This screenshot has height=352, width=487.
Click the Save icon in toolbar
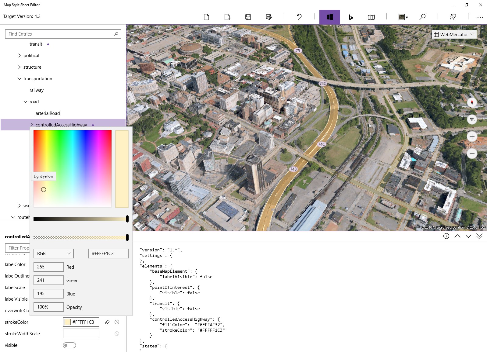248,17
